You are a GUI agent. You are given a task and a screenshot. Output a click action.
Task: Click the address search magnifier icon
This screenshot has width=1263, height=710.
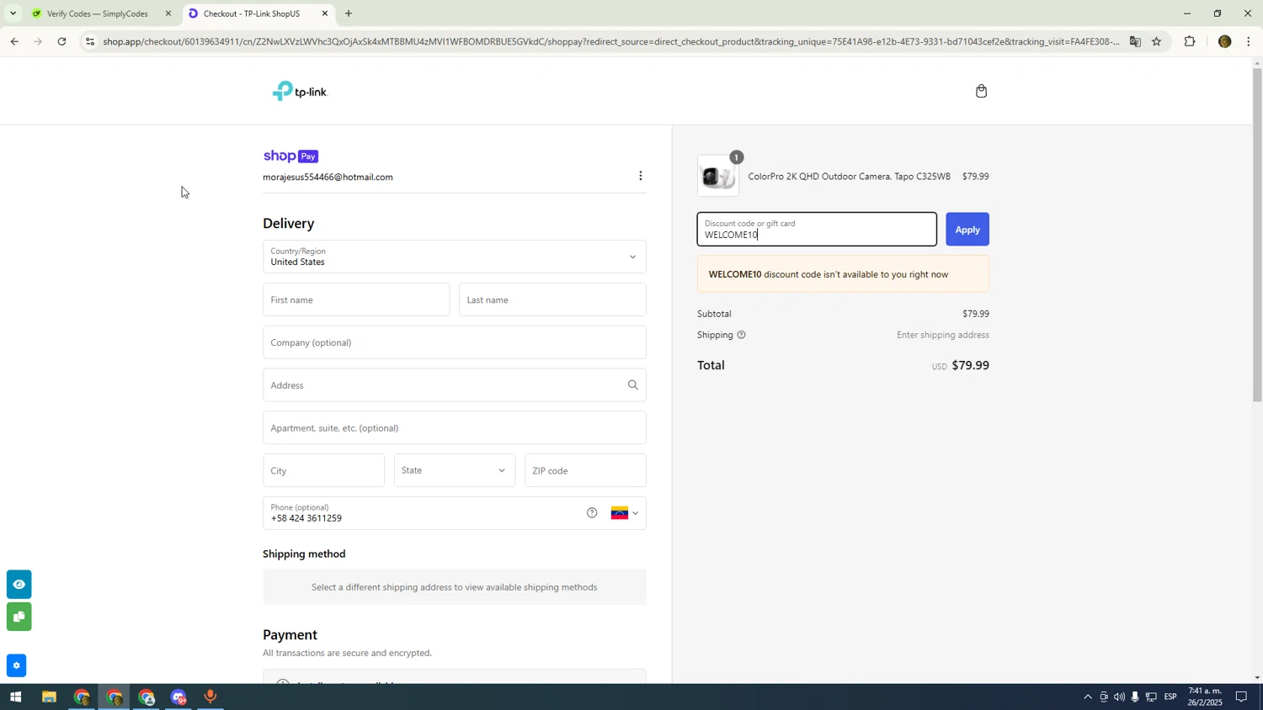[x=632, y=385]
